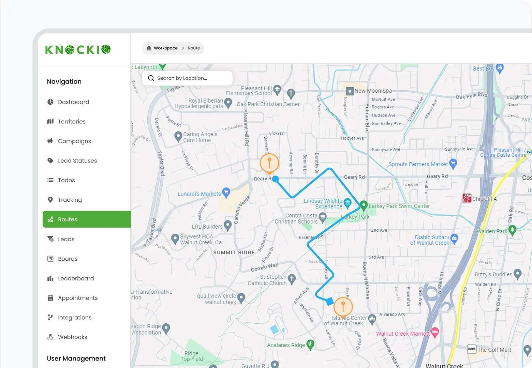Click the orange route pin near Geary Rd
The height and width of the screenshot is (368, 532).
269,163
